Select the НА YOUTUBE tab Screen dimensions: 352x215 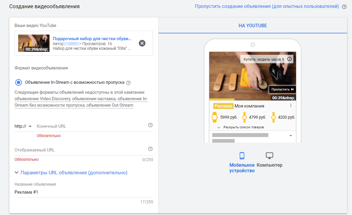(x=253, y=25)
